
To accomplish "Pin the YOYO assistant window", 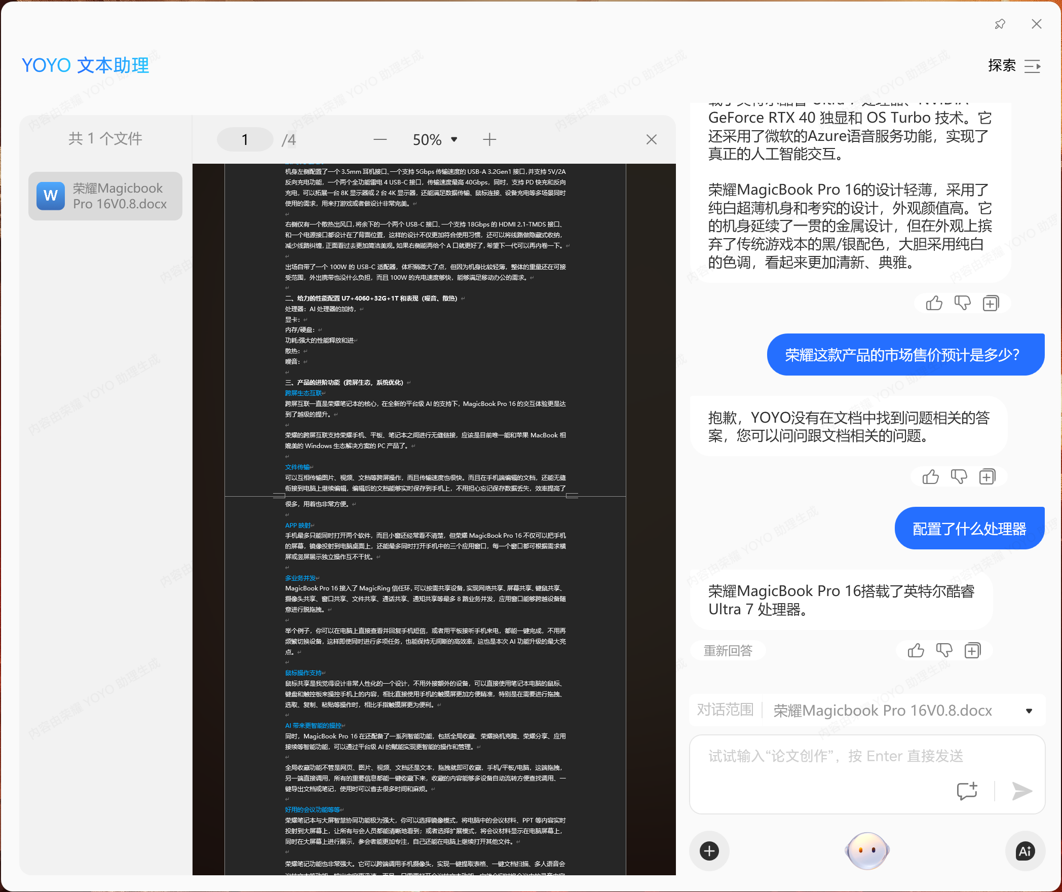I will (1000, 24).
